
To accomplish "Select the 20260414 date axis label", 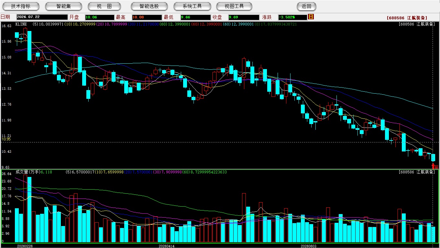I will pos(166,246).
